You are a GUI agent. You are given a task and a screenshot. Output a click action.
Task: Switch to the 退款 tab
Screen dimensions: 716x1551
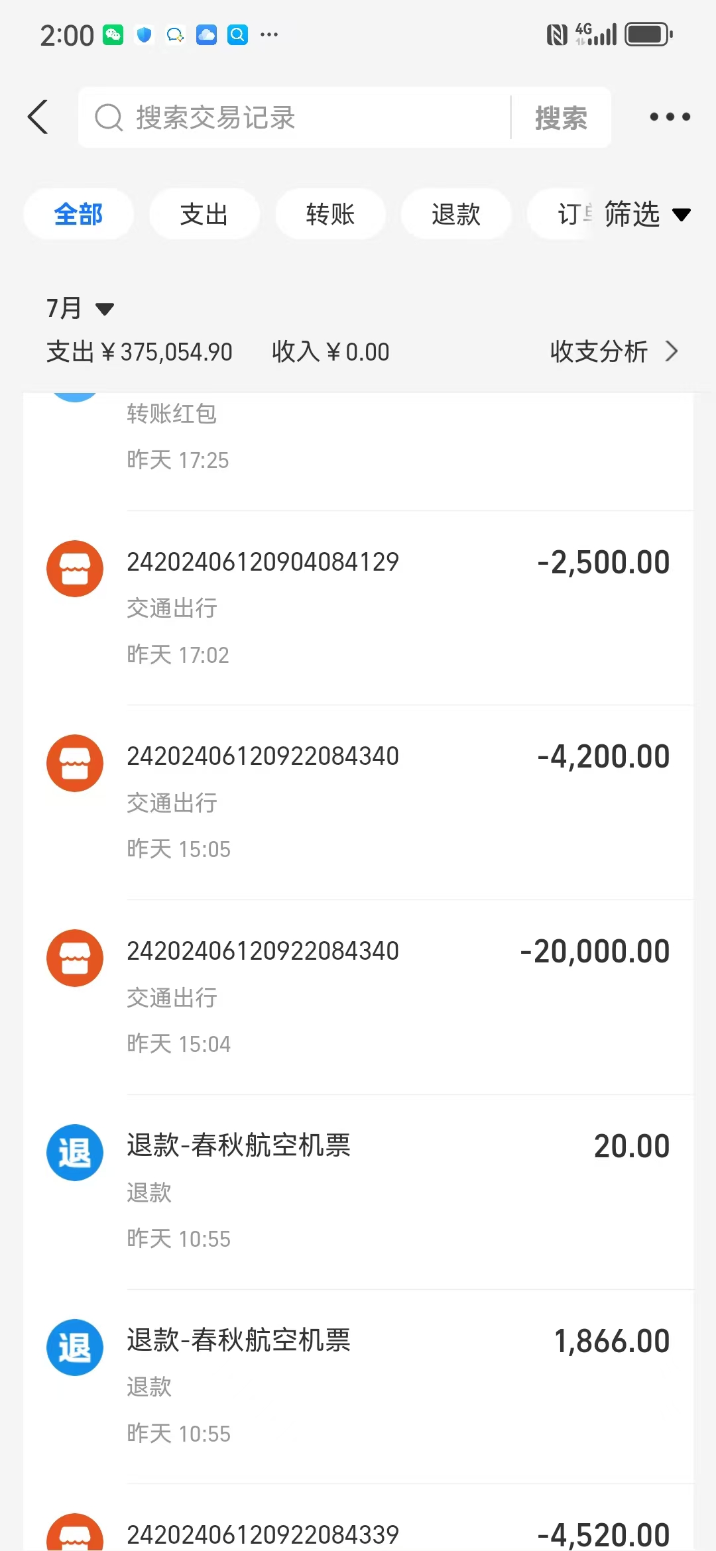(x=456, y=214)
